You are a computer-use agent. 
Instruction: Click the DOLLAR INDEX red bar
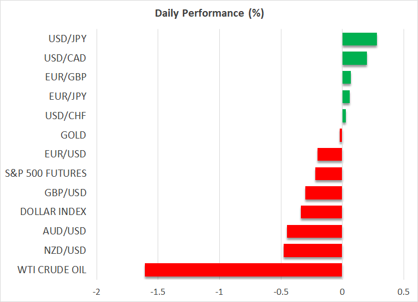321,212
